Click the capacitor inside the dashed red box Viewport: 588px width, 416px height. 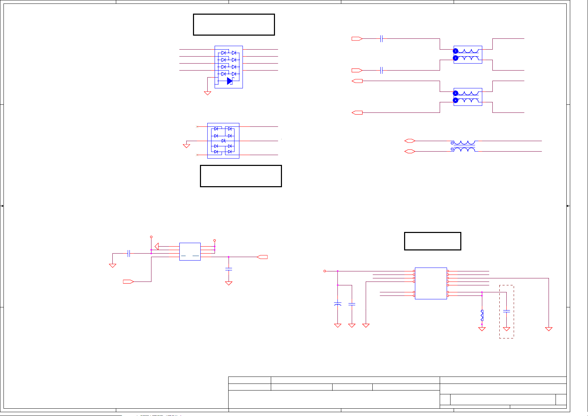click(507, 311)
